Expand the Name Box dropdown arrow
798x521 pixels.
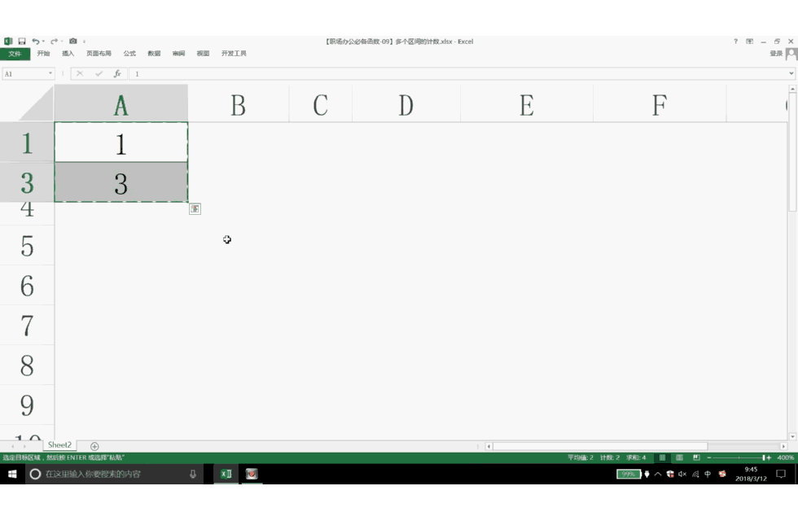pos(50,73)
